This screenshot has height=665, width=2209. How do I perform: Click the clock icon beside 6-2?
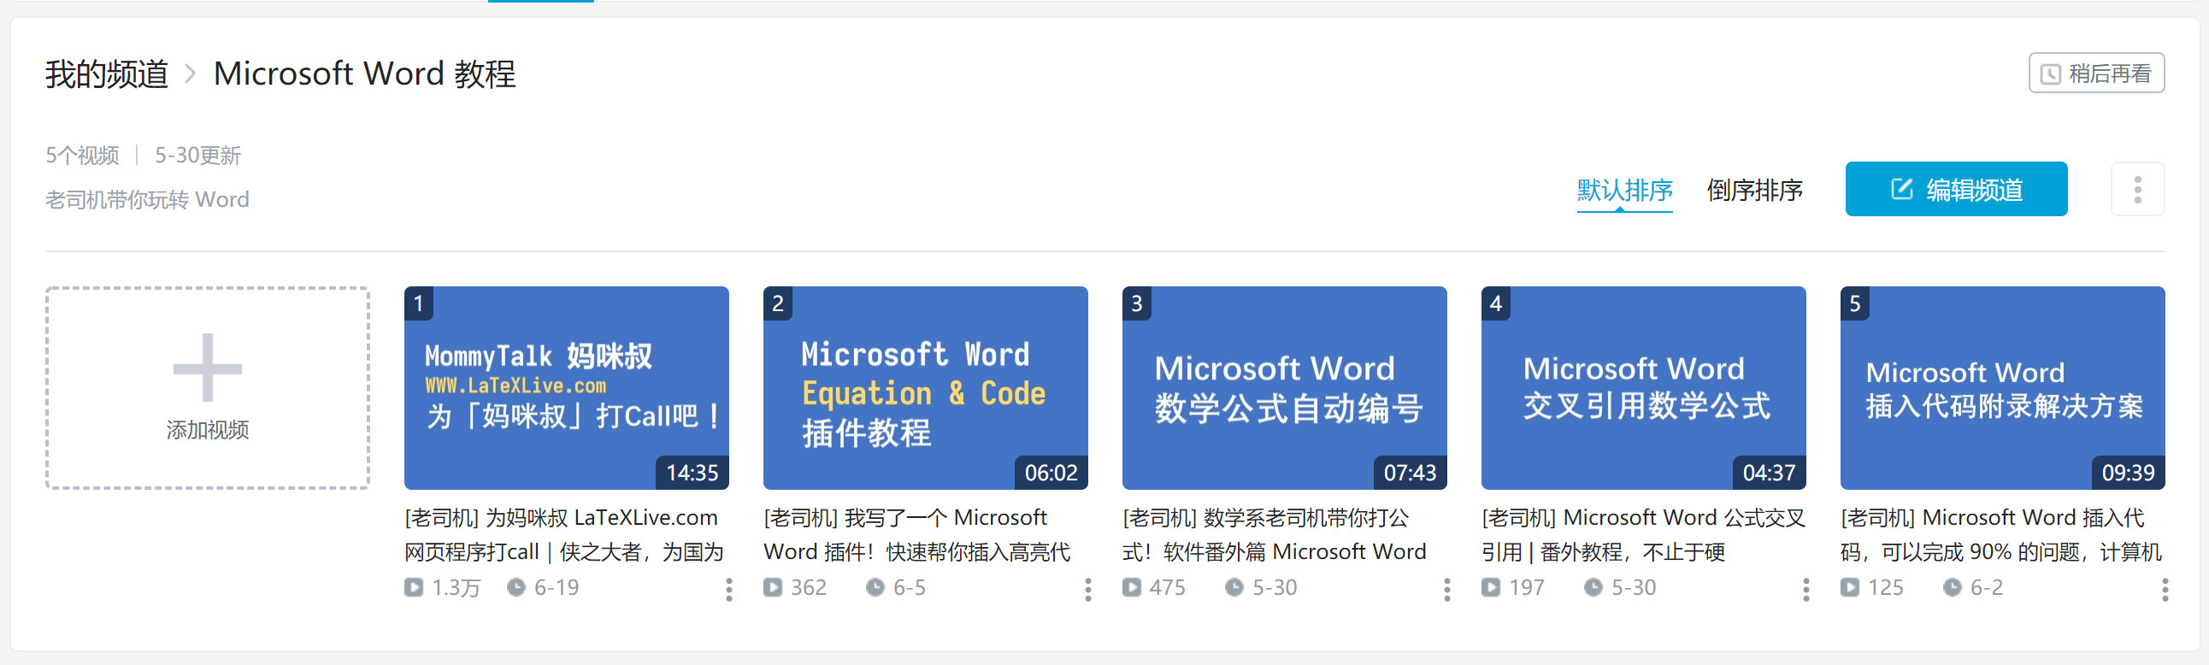(x=1953, y=588)
